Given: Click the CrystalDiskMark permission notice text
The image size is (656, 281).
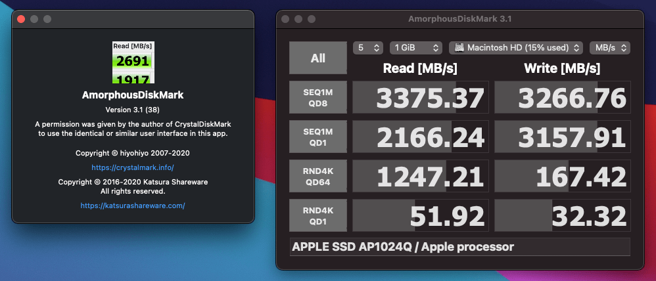Looking at the screenshot, I should click(133, 129).
